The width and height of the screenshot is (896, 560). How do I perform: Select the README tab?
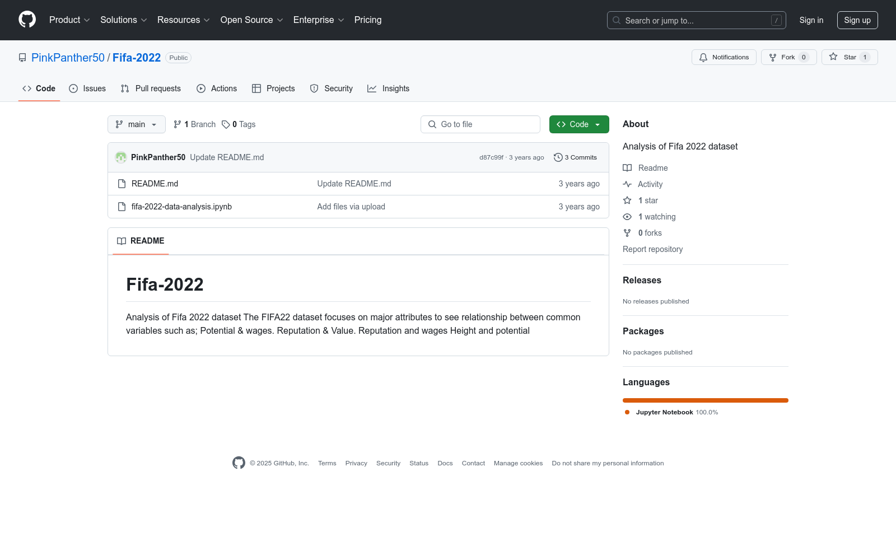[x=141, y=241]
